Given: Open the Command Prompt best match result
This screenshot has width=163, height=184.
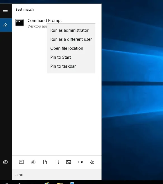Looking at the screenshot, I should (x=57, y=23).
